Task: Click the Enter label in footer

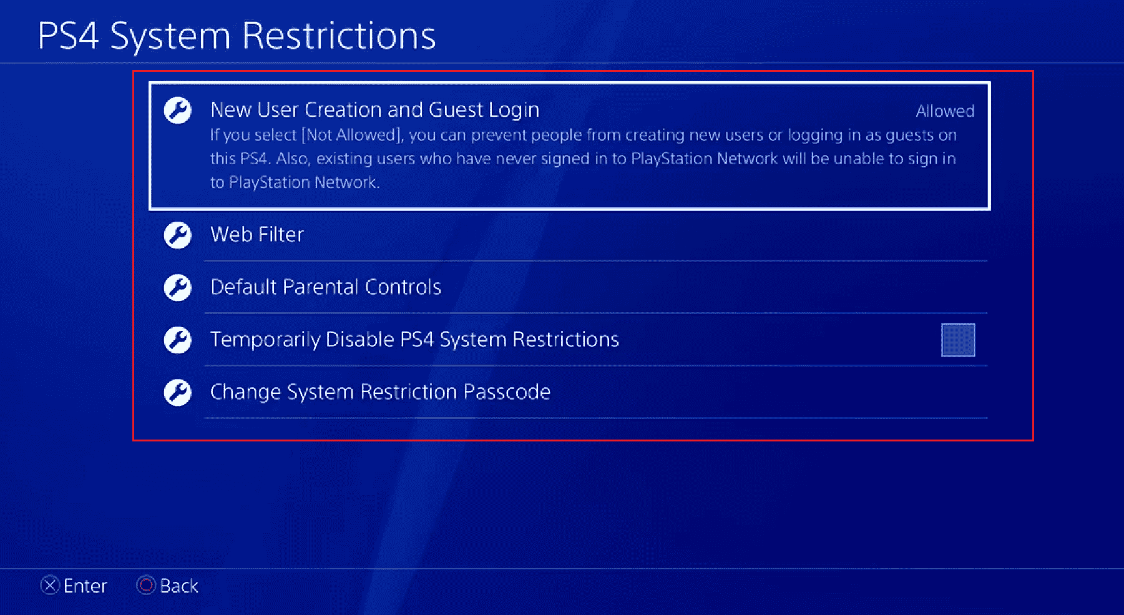Action: [x=85, y=586]
